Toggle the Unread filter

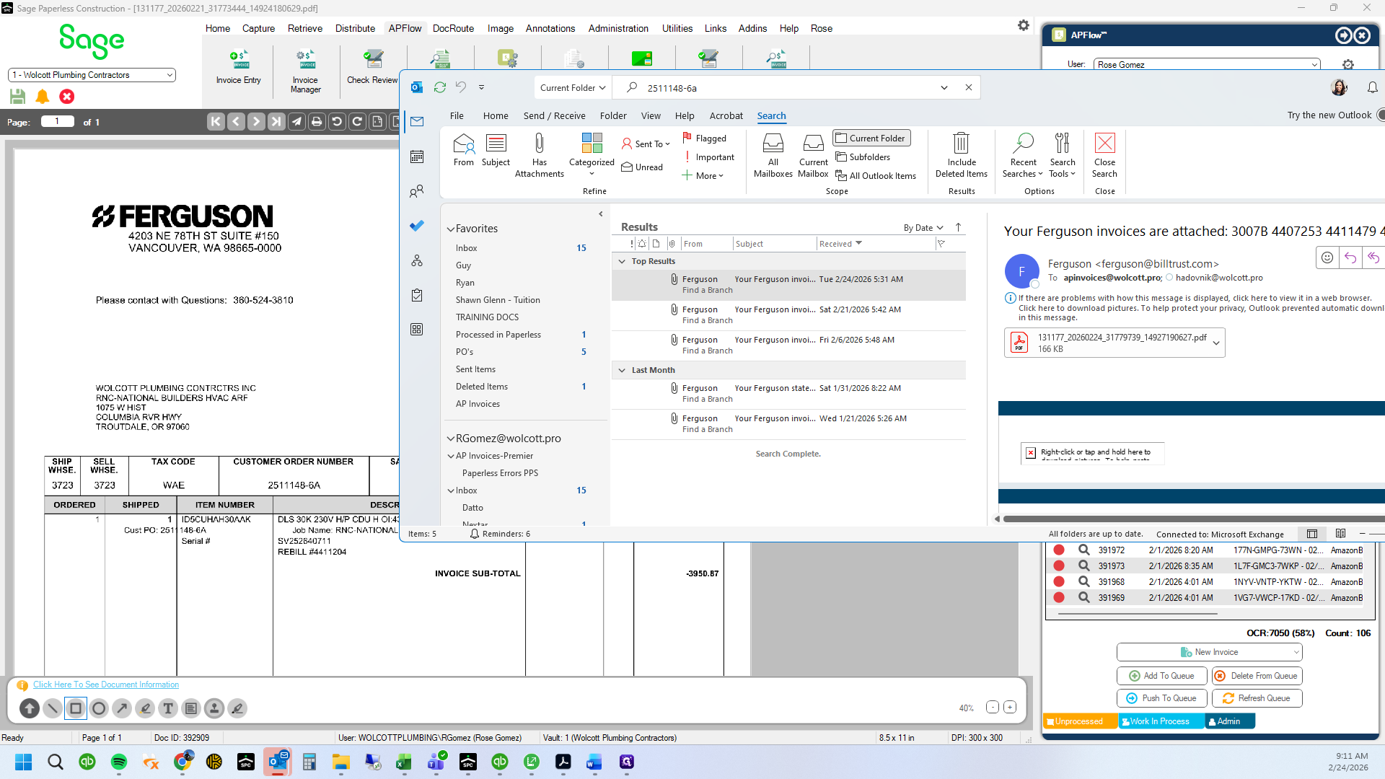(x=643, y=167)
